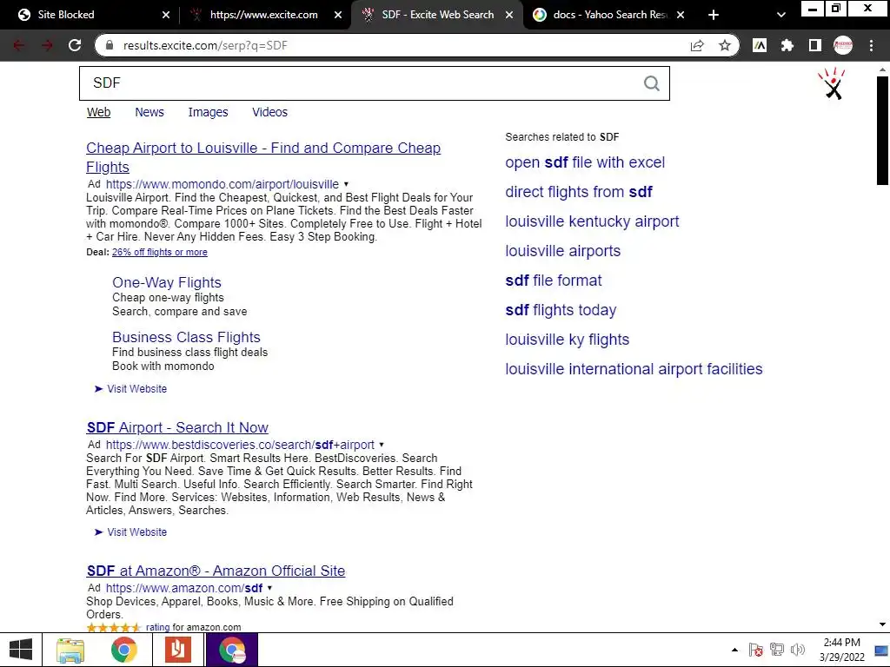
Task: Search related: louisville international airport facilities
Action: pos(634,368)
